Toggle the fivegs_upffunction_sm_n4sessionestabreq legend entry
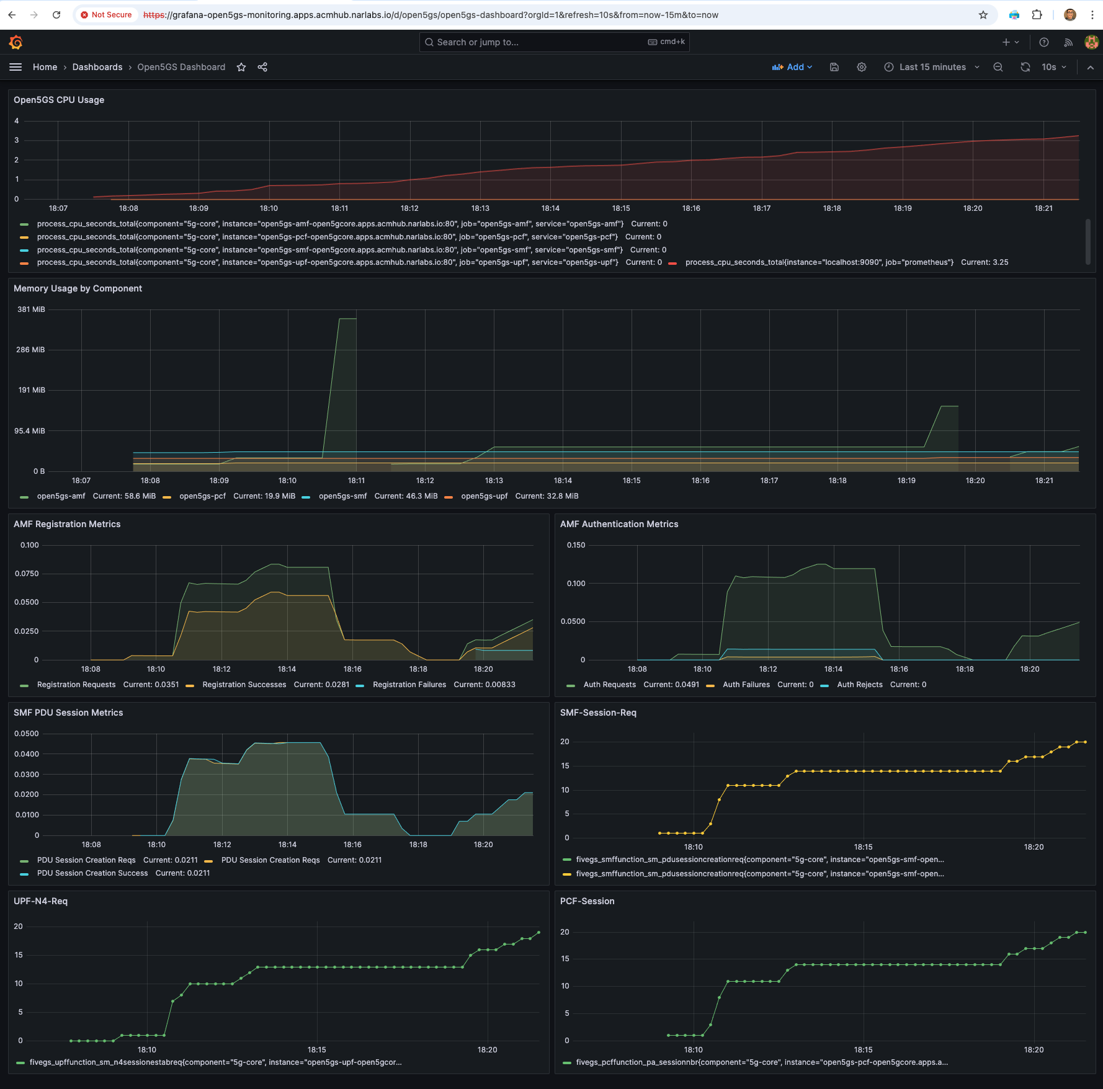 (215, 1062)
